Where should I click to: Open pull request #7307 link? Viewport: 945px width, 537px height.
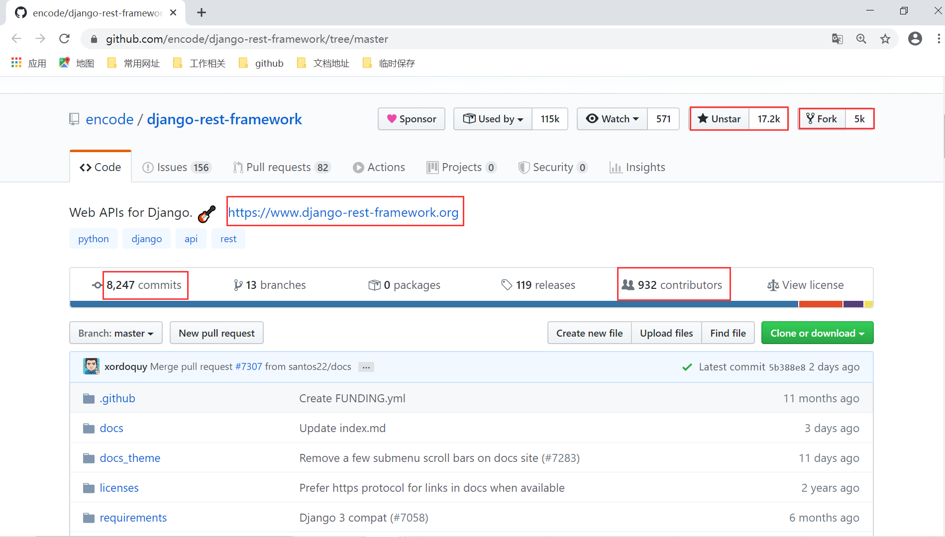(248, 366)
